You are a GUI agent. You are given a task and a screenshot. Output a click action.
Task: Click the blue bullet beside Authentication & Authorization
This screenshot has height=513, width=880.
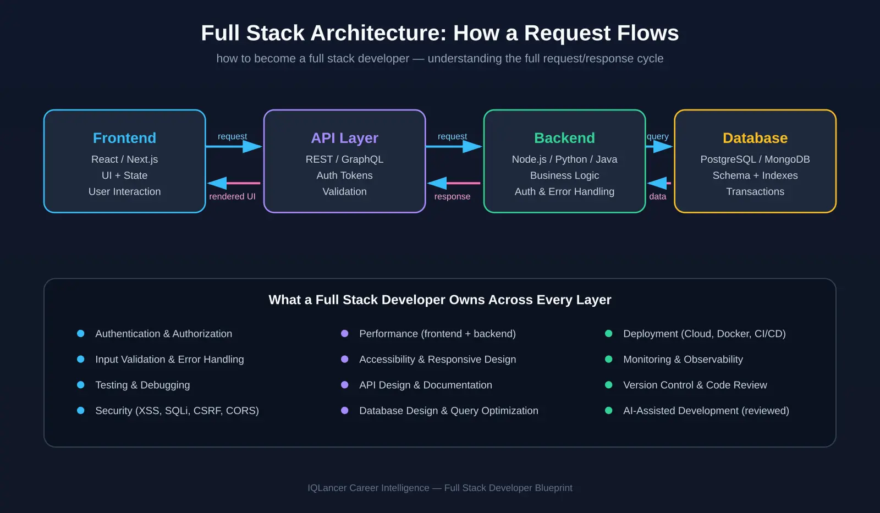[x=81, y=333]
